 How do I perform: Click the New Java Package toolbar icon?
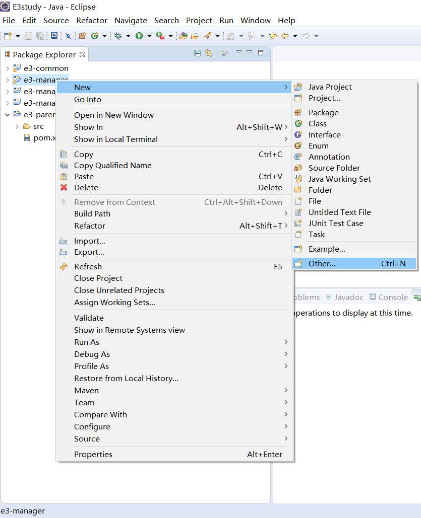(x=82, y=36)
